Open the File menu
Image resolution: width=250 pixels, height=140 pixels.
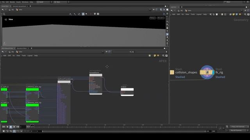3,2
